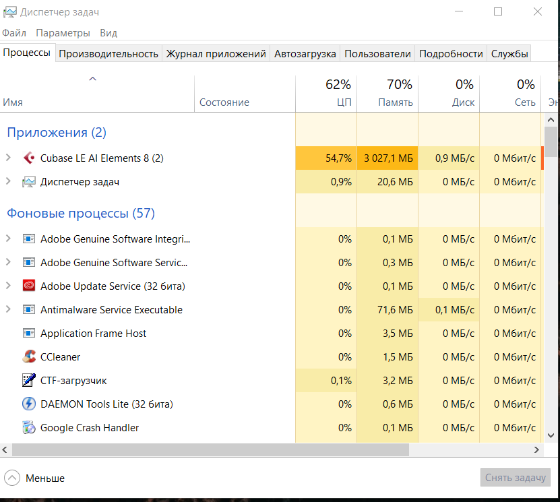
Task: Select the Процессы tab
Action: (x=27, y=53)
